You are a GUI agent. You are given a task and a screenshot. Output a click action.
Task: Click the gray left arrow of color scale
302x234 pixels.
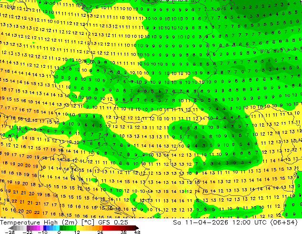10,228
